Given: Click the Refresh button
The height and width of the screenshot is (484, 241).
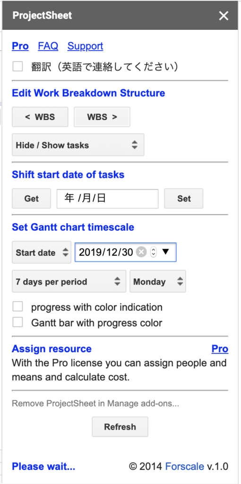Looking at the screenshot, I should coord(120,427).
